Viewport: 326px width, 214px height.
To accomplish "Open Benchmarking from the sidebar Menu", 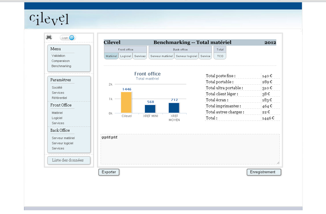I will pyautogui.click(x=61, y=66).
